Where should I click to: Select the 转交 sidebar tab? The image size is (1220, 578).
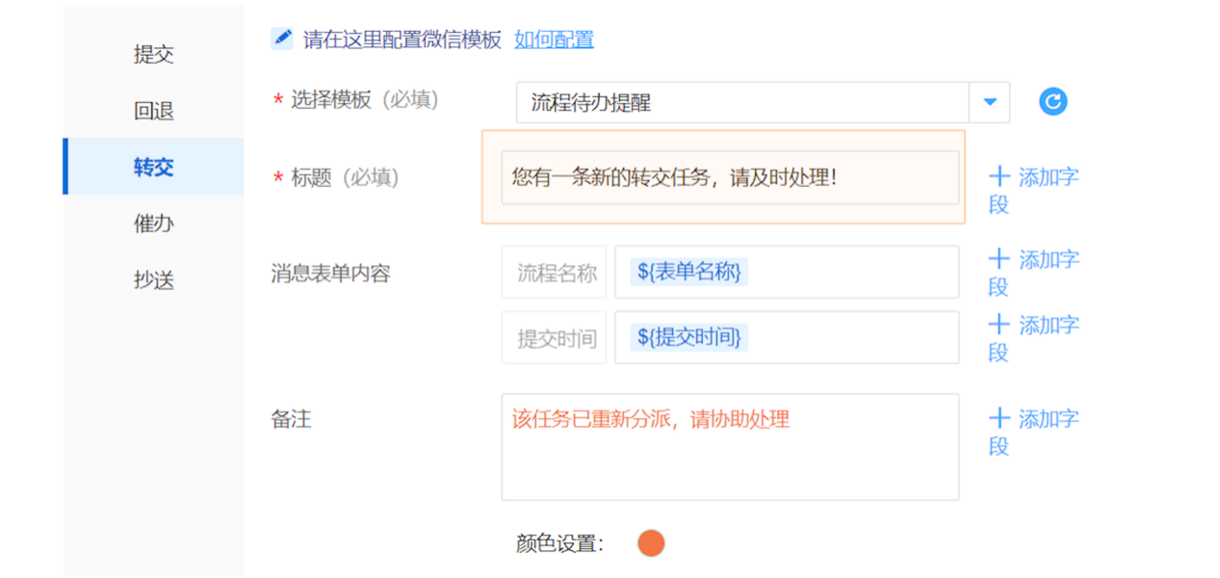tap(153, 167)
